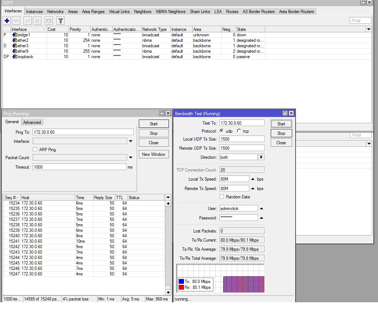This screenshot has height=319, width=378.
Task: Click the Disable X icon in OSPF toolbar
Action: click(37, 21)
